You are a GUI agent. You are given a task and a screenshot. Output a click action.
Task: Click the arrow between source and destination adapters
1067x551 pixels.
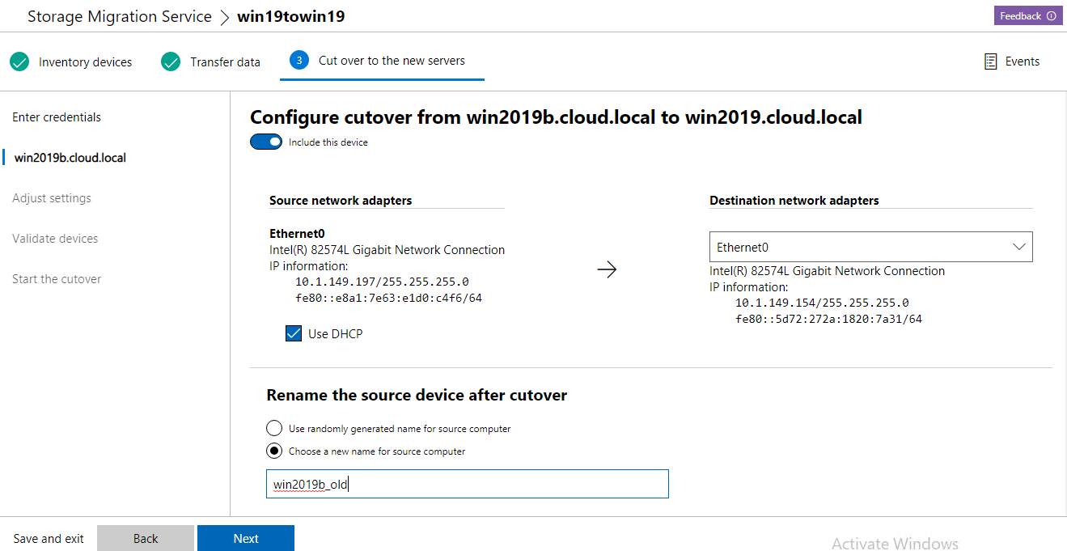pyautogui.click(x=607, y=270)
